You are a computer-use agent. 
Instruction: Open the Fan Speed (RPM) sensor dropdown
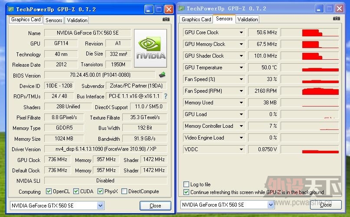241,91
